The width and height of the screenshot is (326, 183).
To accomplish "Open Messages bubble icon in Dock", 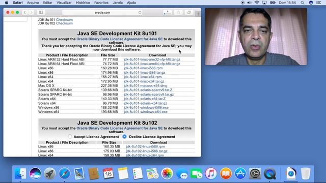I will pyautogui.click(x=182, y=173).
